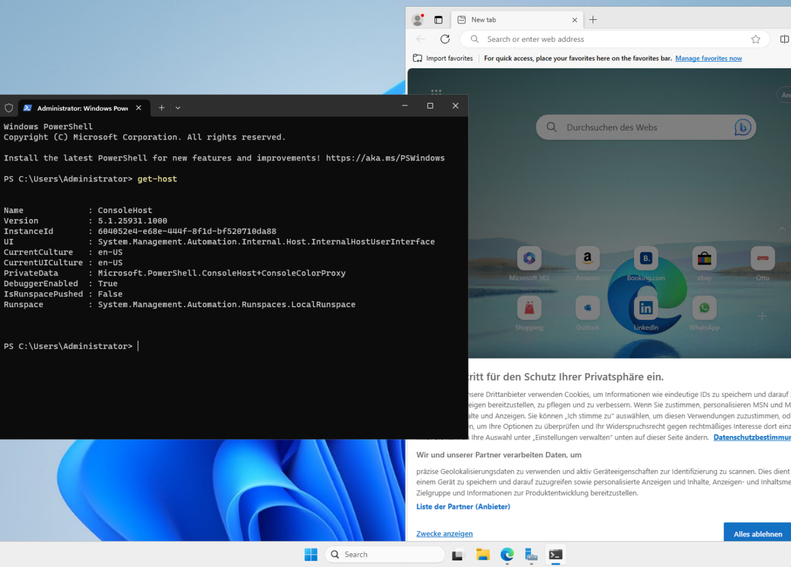Open the ebay shortcut tile

click(x=704, y=258)
